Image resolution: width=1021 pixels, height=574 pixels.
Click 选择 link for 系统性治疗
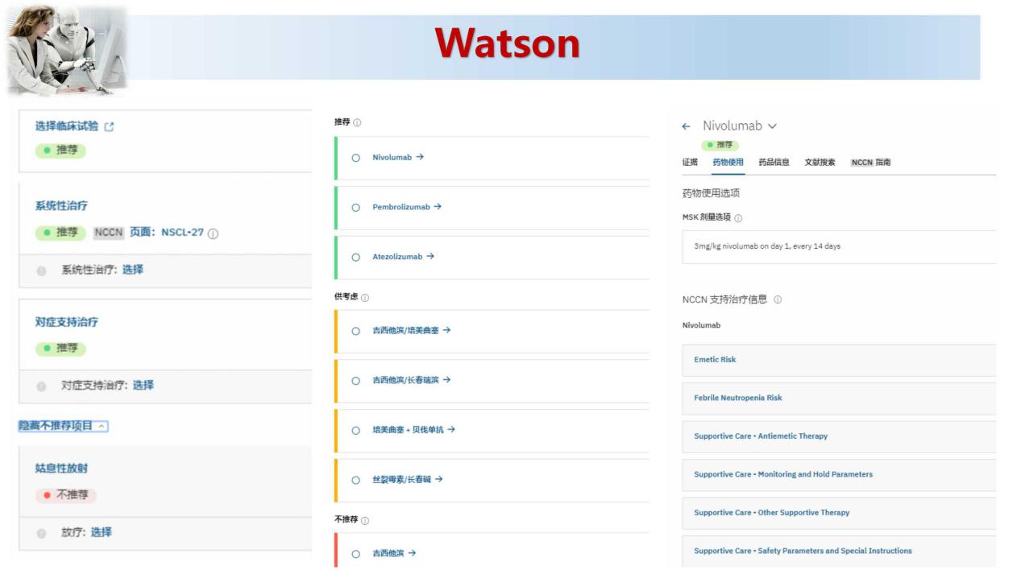point(133,270)
